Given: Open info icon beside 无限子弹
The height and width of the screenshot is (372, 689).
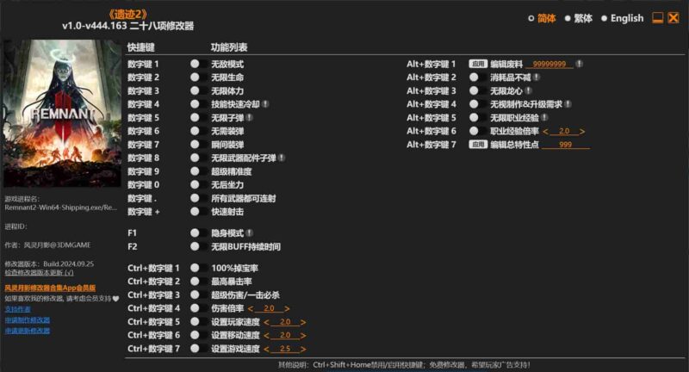Looking at the screenshot, I should pos(249,118).
